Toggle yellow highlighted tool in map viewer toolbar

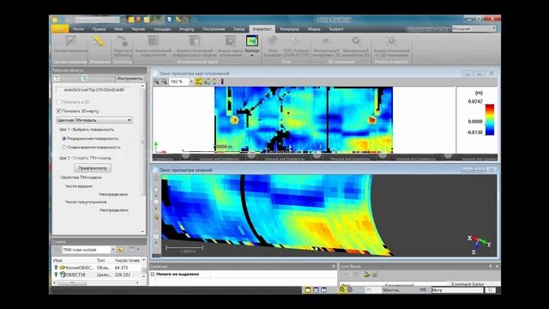[198, 82]
